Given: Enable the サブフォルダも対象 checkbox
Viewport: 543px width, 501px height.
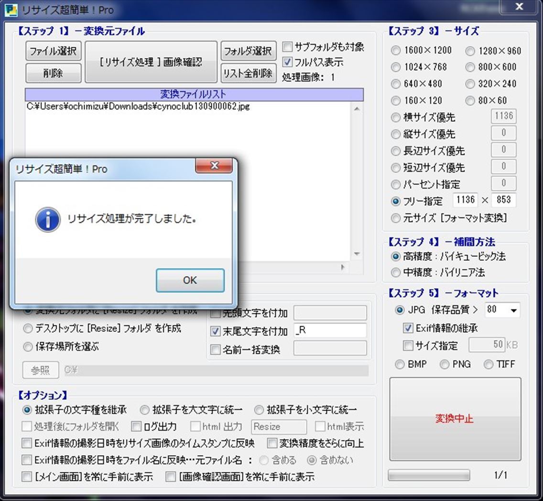Looking at the screenshot, I should click(288, 47).
